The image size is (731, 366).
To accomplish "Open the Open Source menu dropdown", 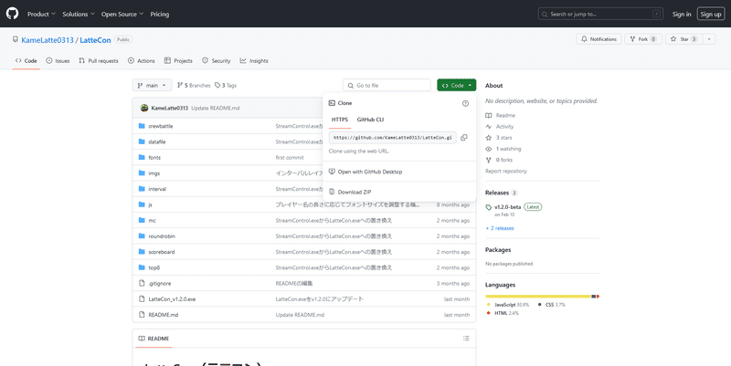I will point(122,14).
